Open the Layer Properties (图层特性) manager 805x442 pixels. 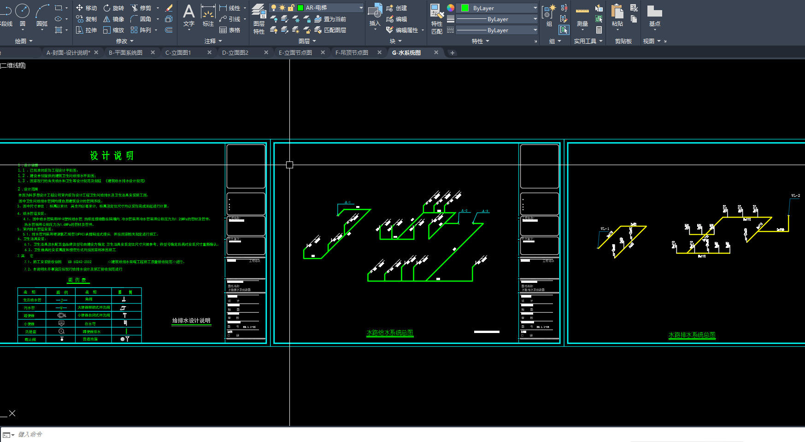coord(259,18)
